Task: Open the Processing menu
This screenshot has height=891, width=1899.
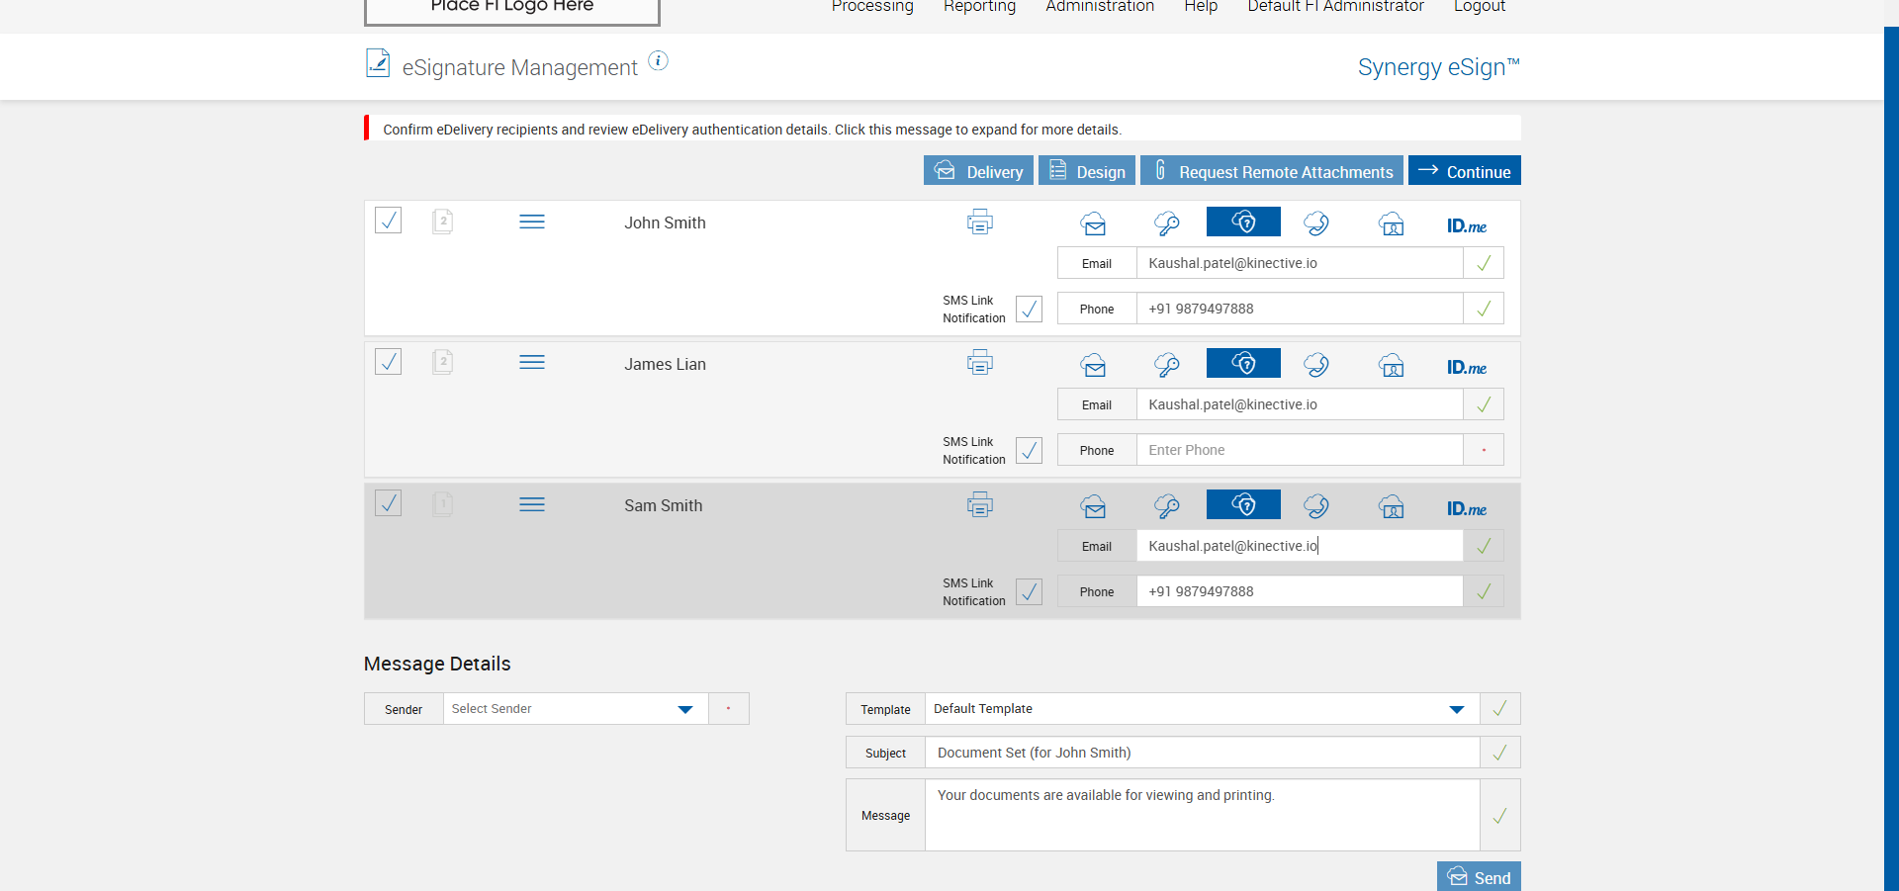Action: pyautogui.click(x=872, y=6)
